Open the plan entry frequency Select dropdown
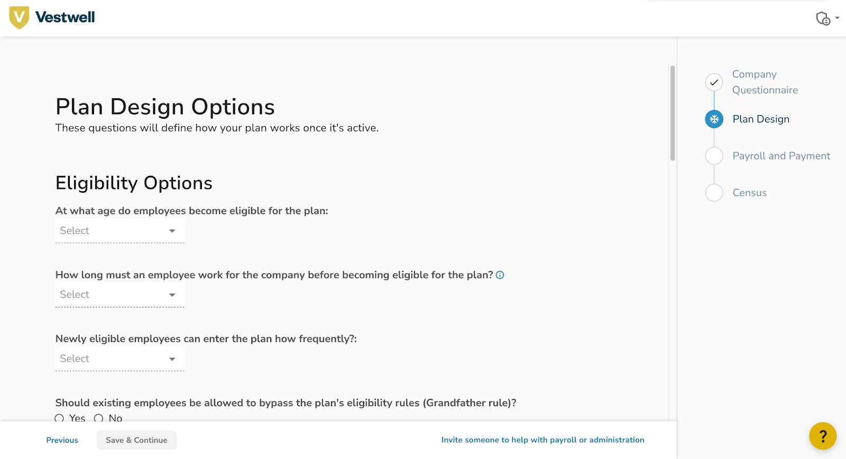 pyautogui.click(x=119, y=359)
